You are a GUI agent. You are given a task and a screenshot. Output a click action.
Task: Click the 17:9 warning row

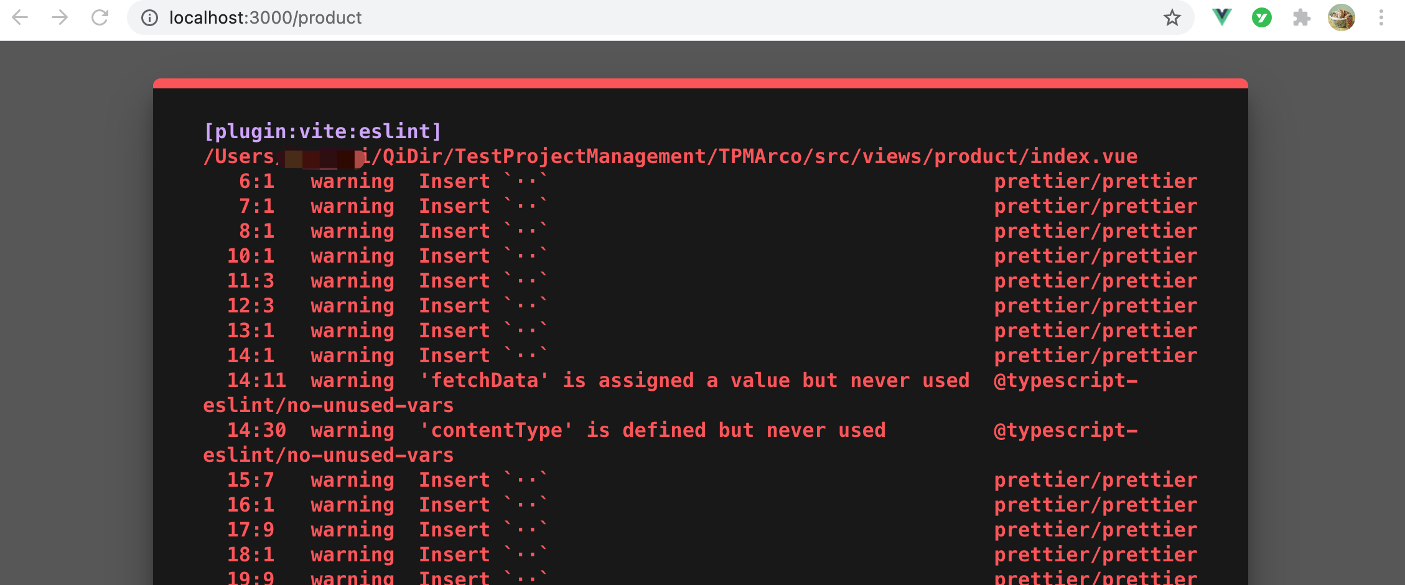(x=700, y=530)
